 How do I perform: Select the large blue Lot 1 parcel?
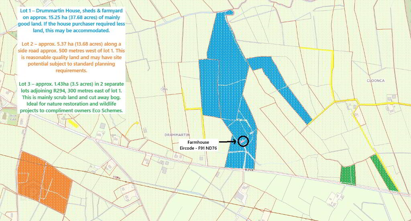pyautogui.click(x=225, y=88)
